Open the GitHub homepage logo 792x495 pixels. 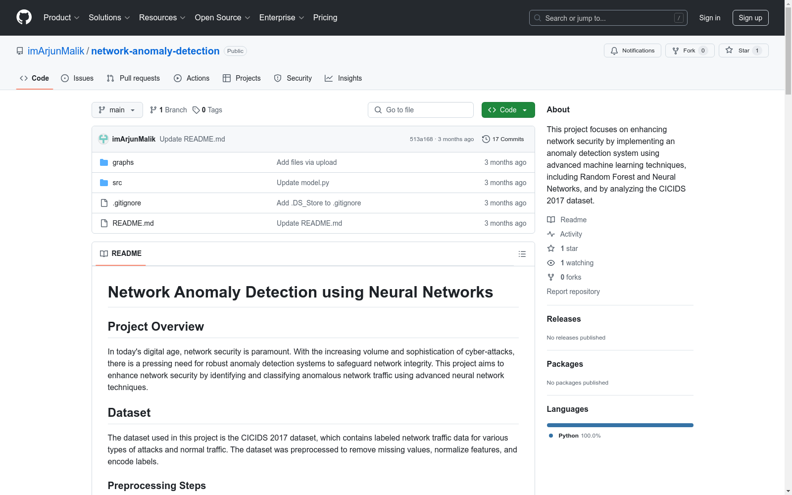click(24, 17)
